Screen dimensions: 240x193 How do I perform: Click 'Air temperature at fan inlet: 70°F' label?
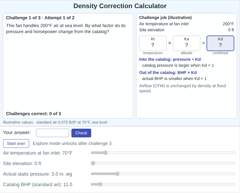38,153
